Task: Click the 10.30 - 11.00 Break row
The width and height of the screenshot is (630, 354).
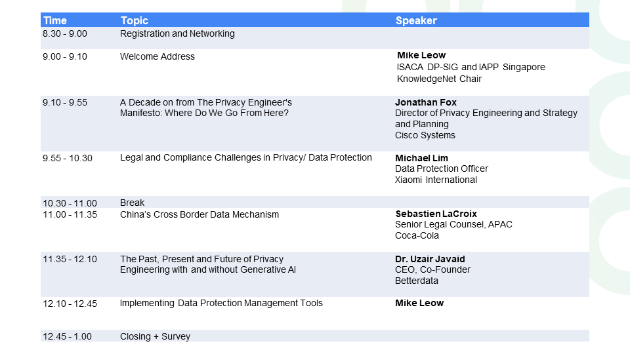Action: click(314, 203)
